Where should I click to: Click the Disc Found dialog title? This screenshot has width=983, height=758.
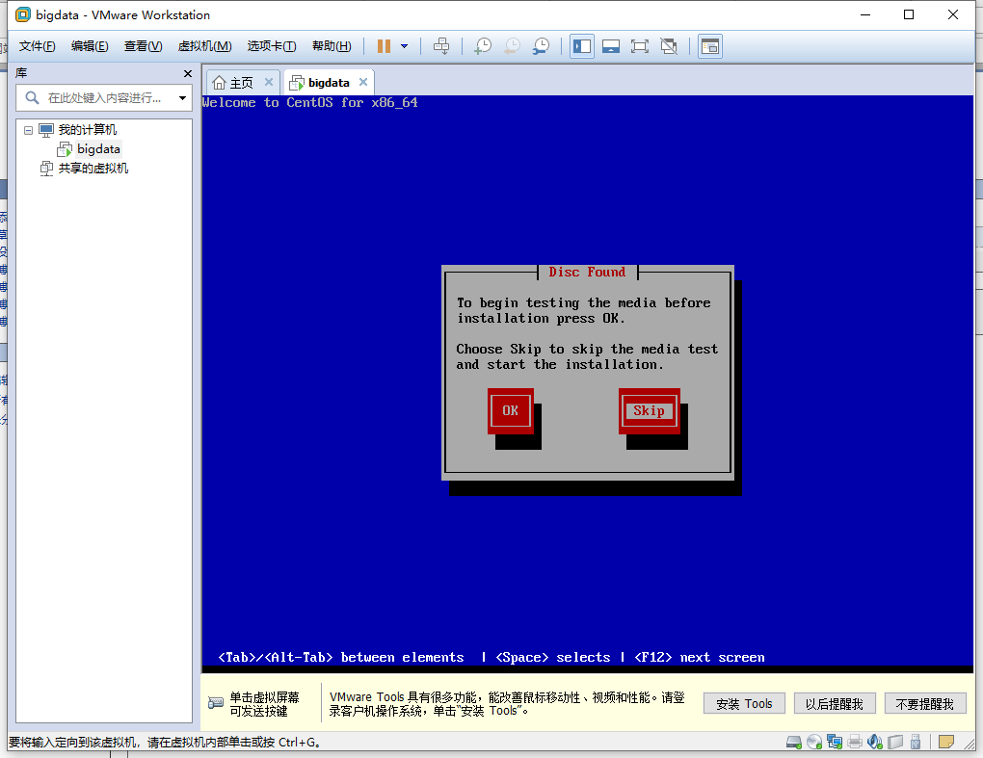pos(588,272)
